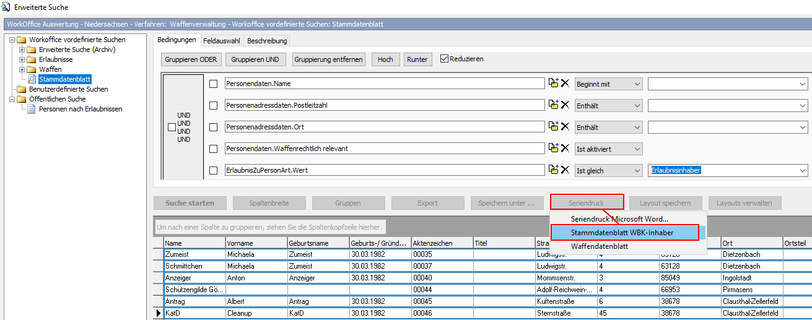Delete the Personendaten.Name condition with X icon
The image size is (812, 320).
[x=565, y=84]
